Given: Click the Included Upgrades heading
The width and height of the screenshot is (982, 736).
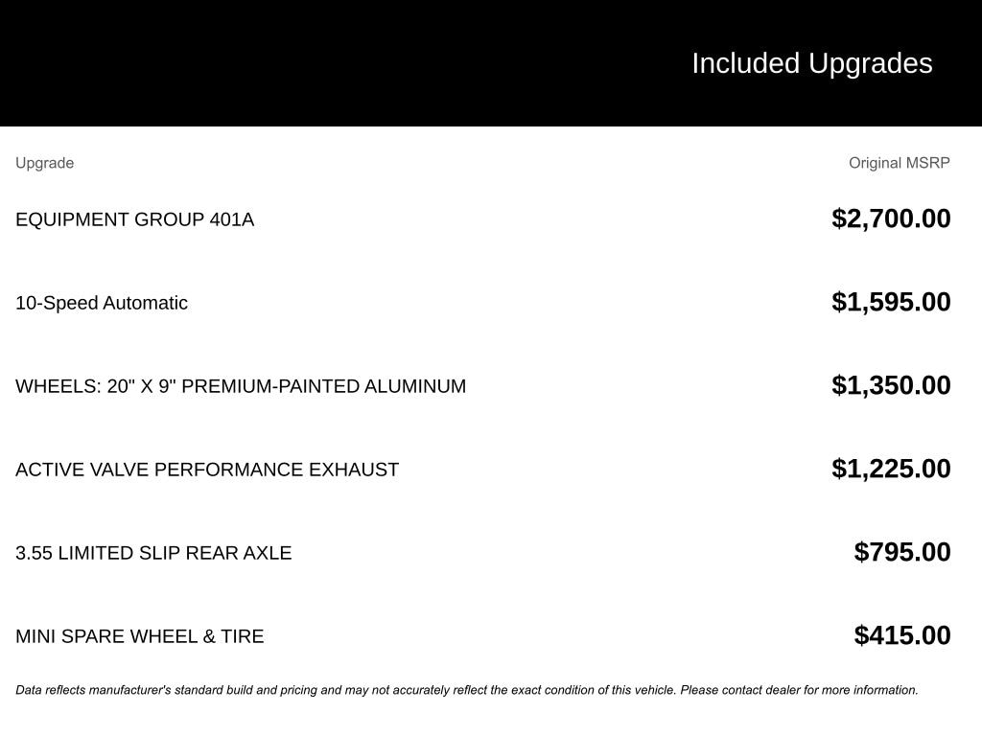Looking at the screenshot, I should click(811, 63).
